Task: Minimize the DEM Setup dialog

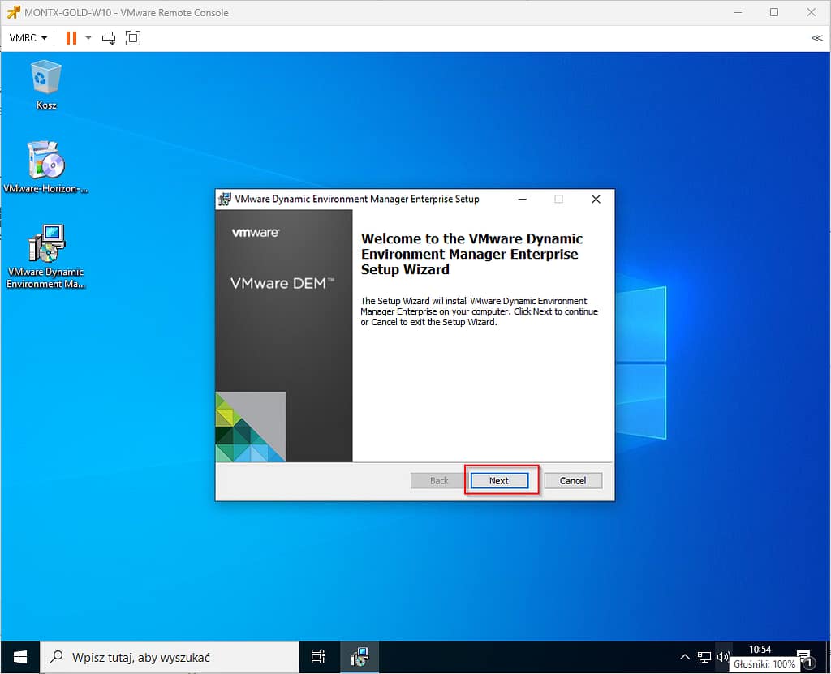Action: [522, 199]
